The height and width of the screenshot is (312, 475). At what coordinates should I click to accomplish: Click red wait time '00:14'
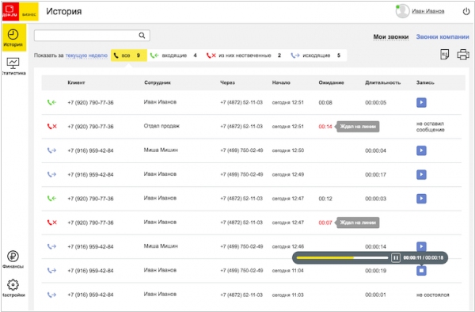(x=325, y=127)
